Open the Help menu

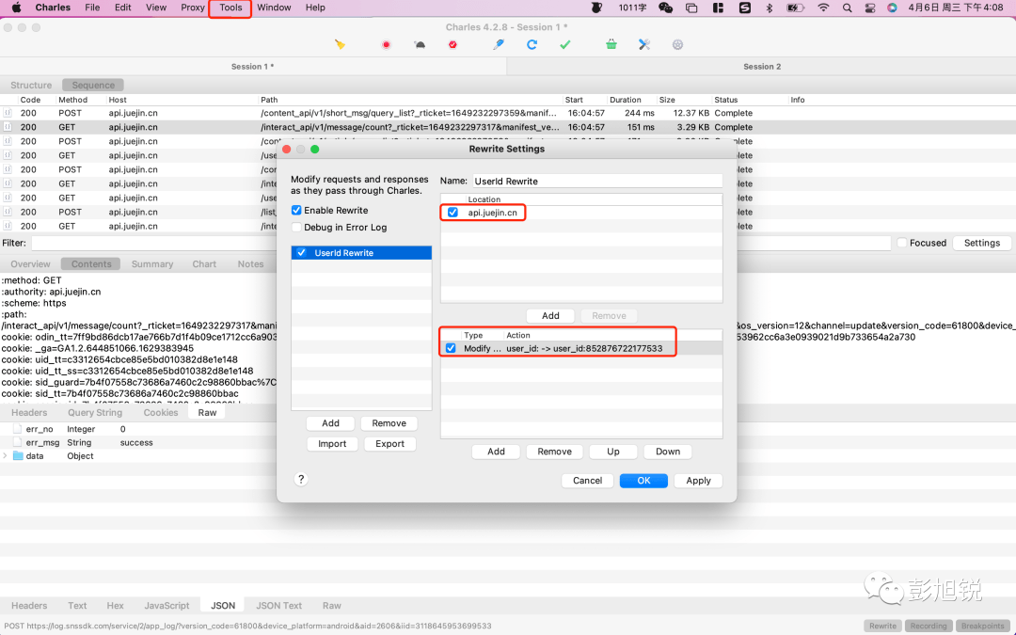click(315, 8)
